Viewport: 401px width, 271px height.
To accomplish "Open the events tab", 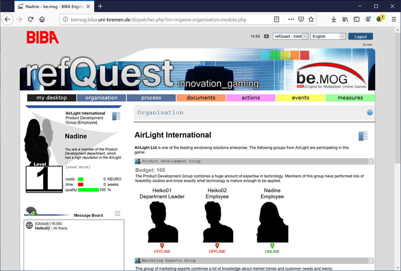I will tap(301, 98).
